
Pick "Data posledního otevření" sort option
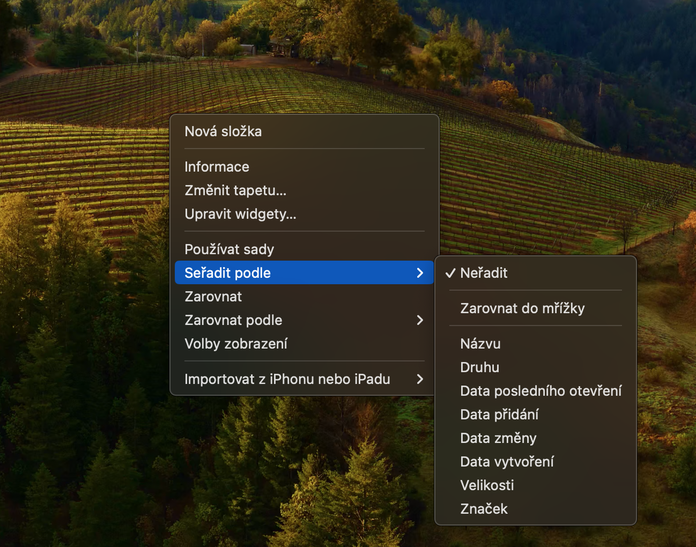click(x=540, y=391)
